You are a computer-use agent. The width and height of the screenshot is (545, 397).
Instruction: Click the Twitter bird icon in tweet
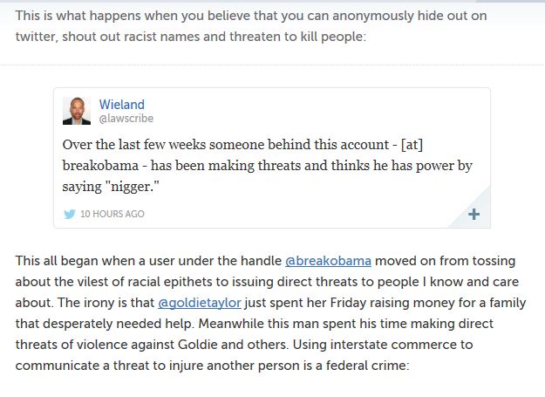coord(70,214)
